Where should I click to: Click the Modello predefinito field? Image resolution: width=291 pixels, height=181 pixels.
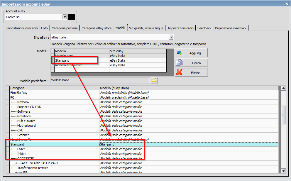(x=100, y=80)
